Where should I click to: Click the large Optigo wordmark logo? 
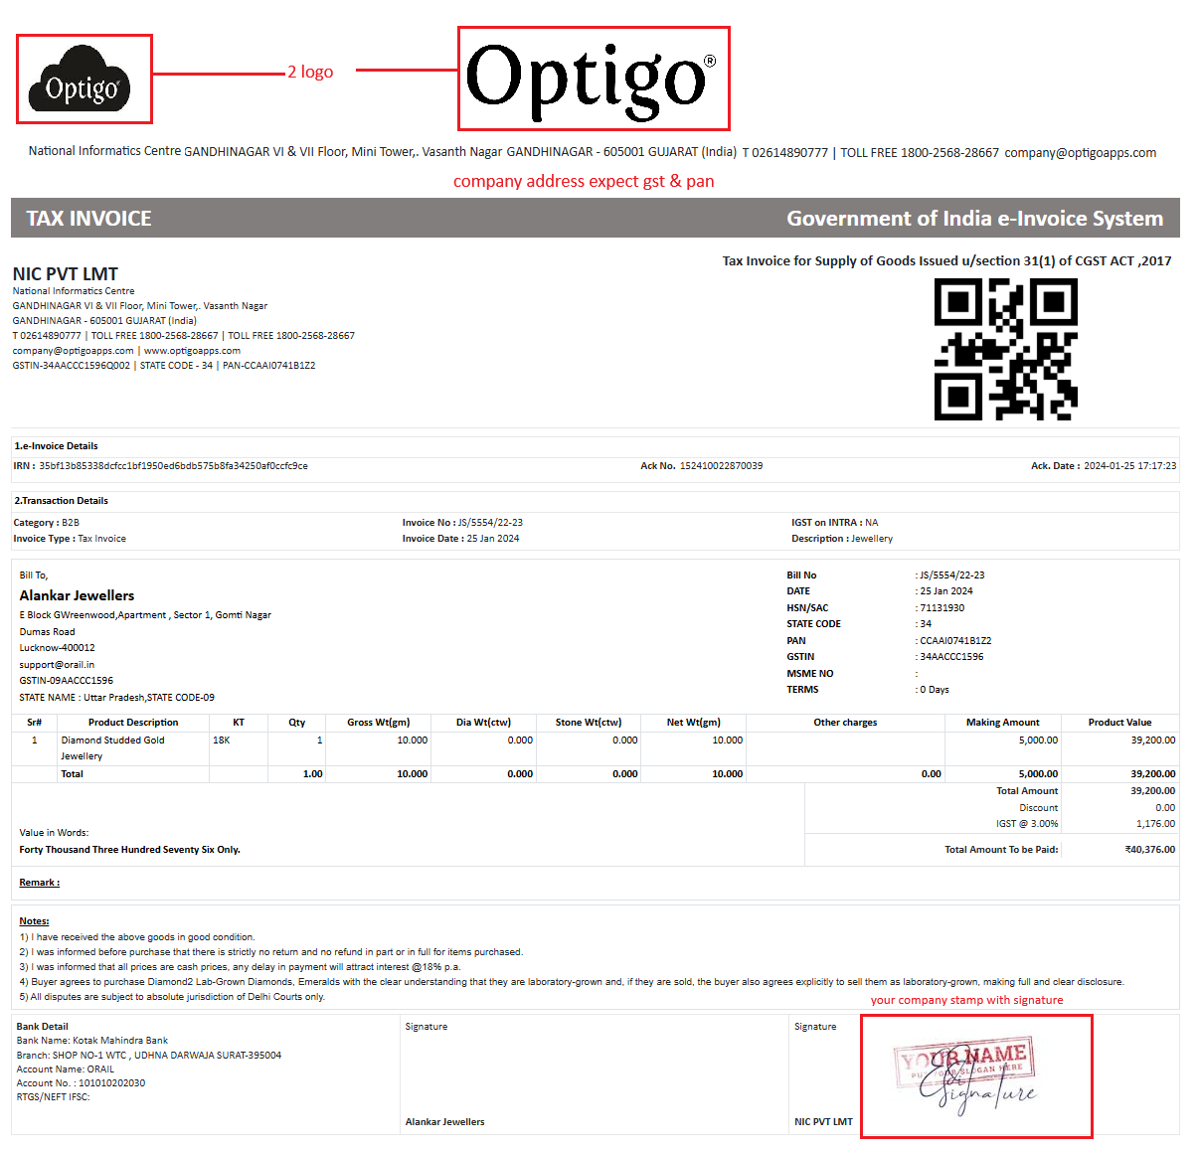[x=593, y=79]
